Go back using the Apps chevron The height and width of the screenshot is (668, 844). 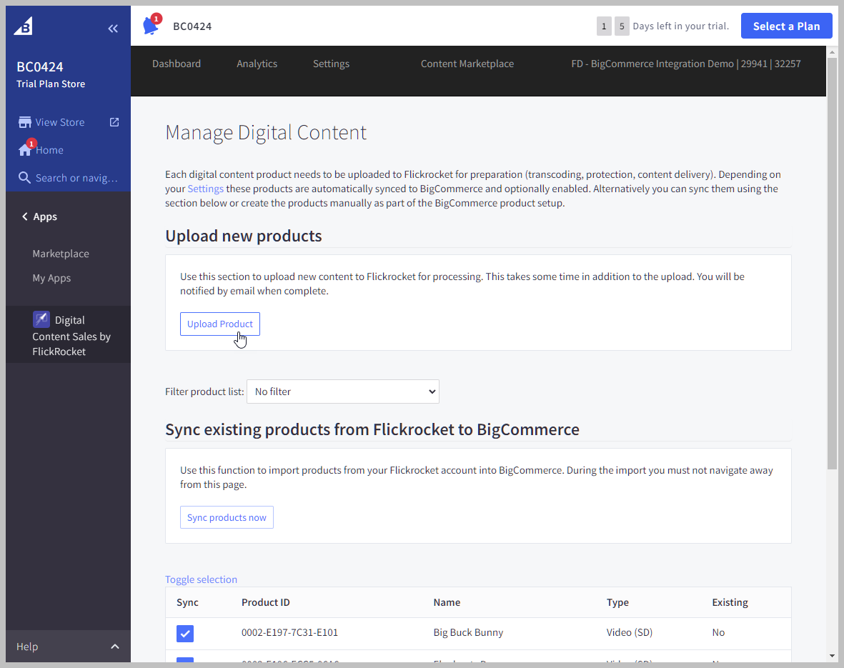(25, 216)
